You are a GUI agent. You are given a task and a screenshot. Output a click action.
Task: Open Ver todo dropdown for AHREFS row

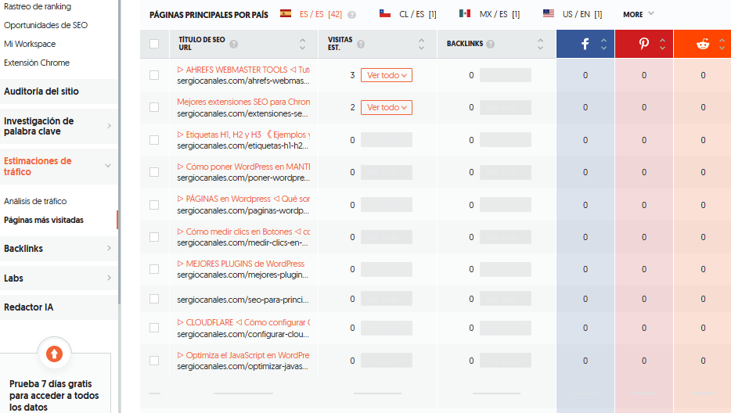coord(387,75)
